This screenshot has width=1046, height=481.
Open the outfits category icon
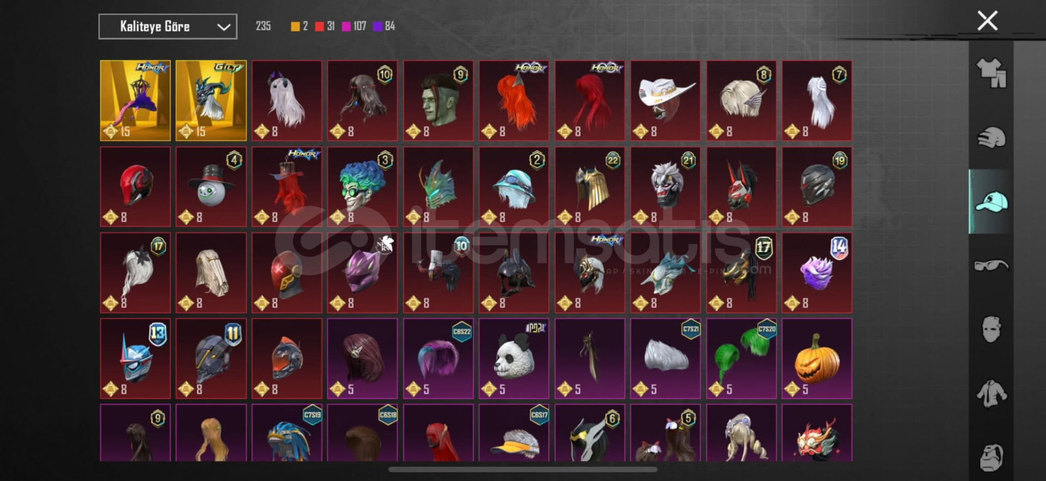(x=991, y=73)
